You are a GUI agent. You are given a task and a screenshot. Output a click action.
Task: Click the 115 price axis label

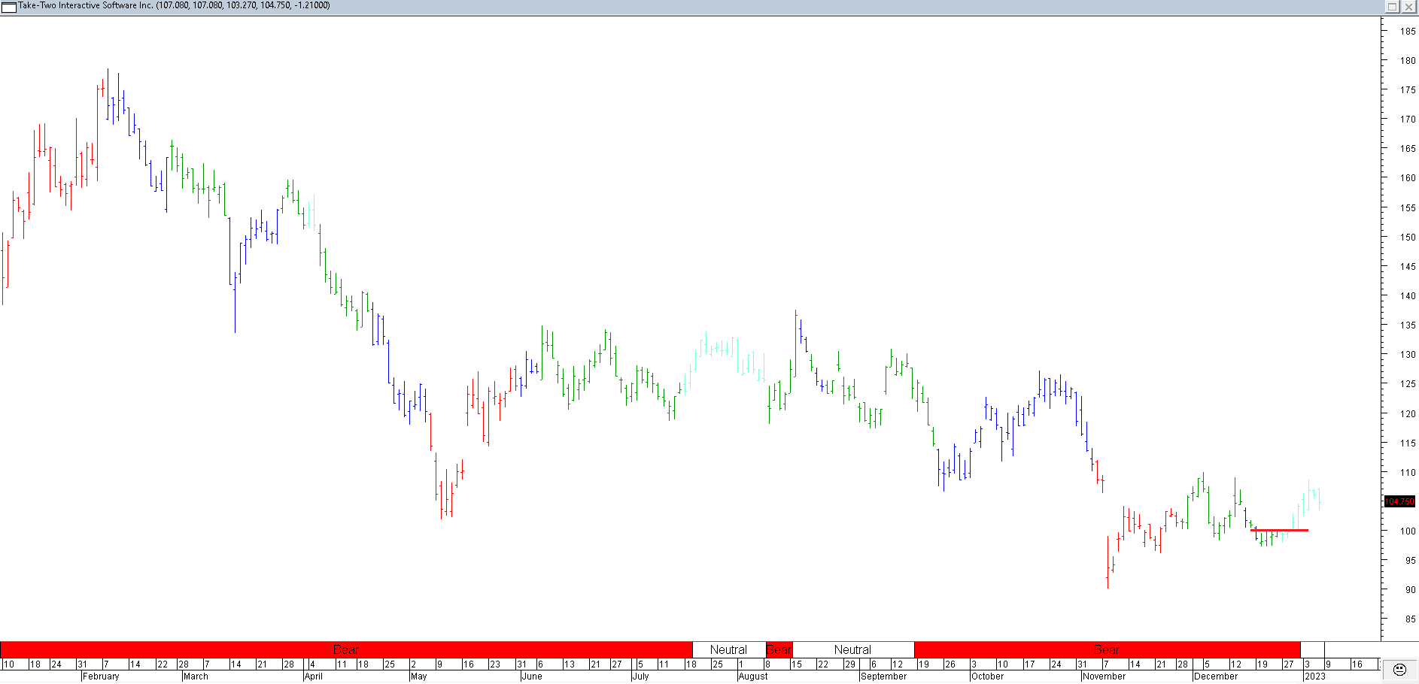(1408, 443)
